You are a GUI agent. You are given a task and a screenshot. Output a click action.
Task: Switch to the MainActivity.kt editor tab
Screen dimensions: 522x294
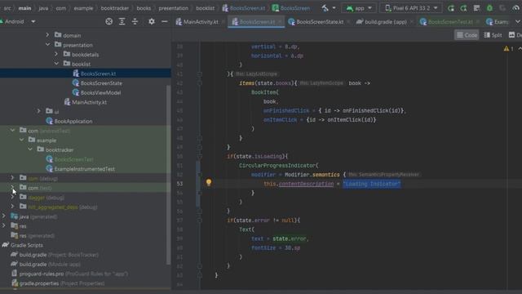point(197,22)
